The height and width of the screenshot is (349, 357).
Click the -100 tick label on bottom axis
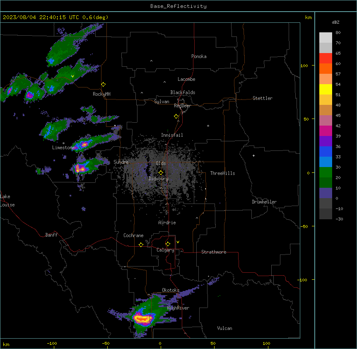click(52, 343)
